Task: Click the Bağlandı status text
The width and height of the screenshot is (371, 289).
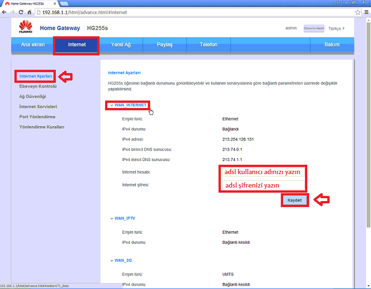Action: pos(230,129)
